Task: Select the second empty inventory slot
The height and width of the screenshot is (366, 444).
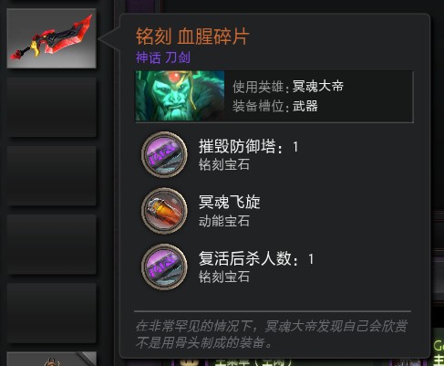Action: click(51, 176)
